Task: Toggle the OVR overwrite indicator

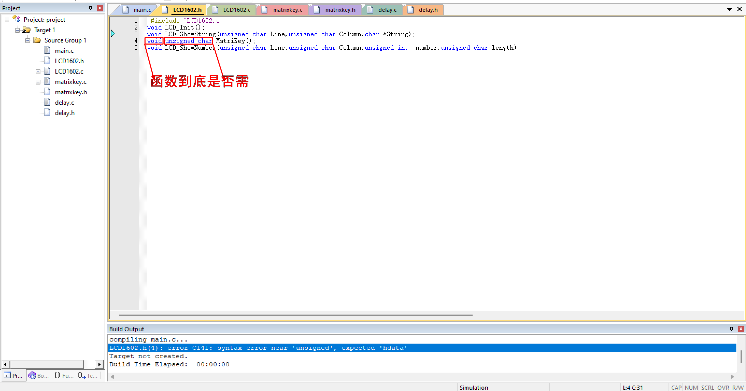Action: pyautogui.click(x=723, y=388)
